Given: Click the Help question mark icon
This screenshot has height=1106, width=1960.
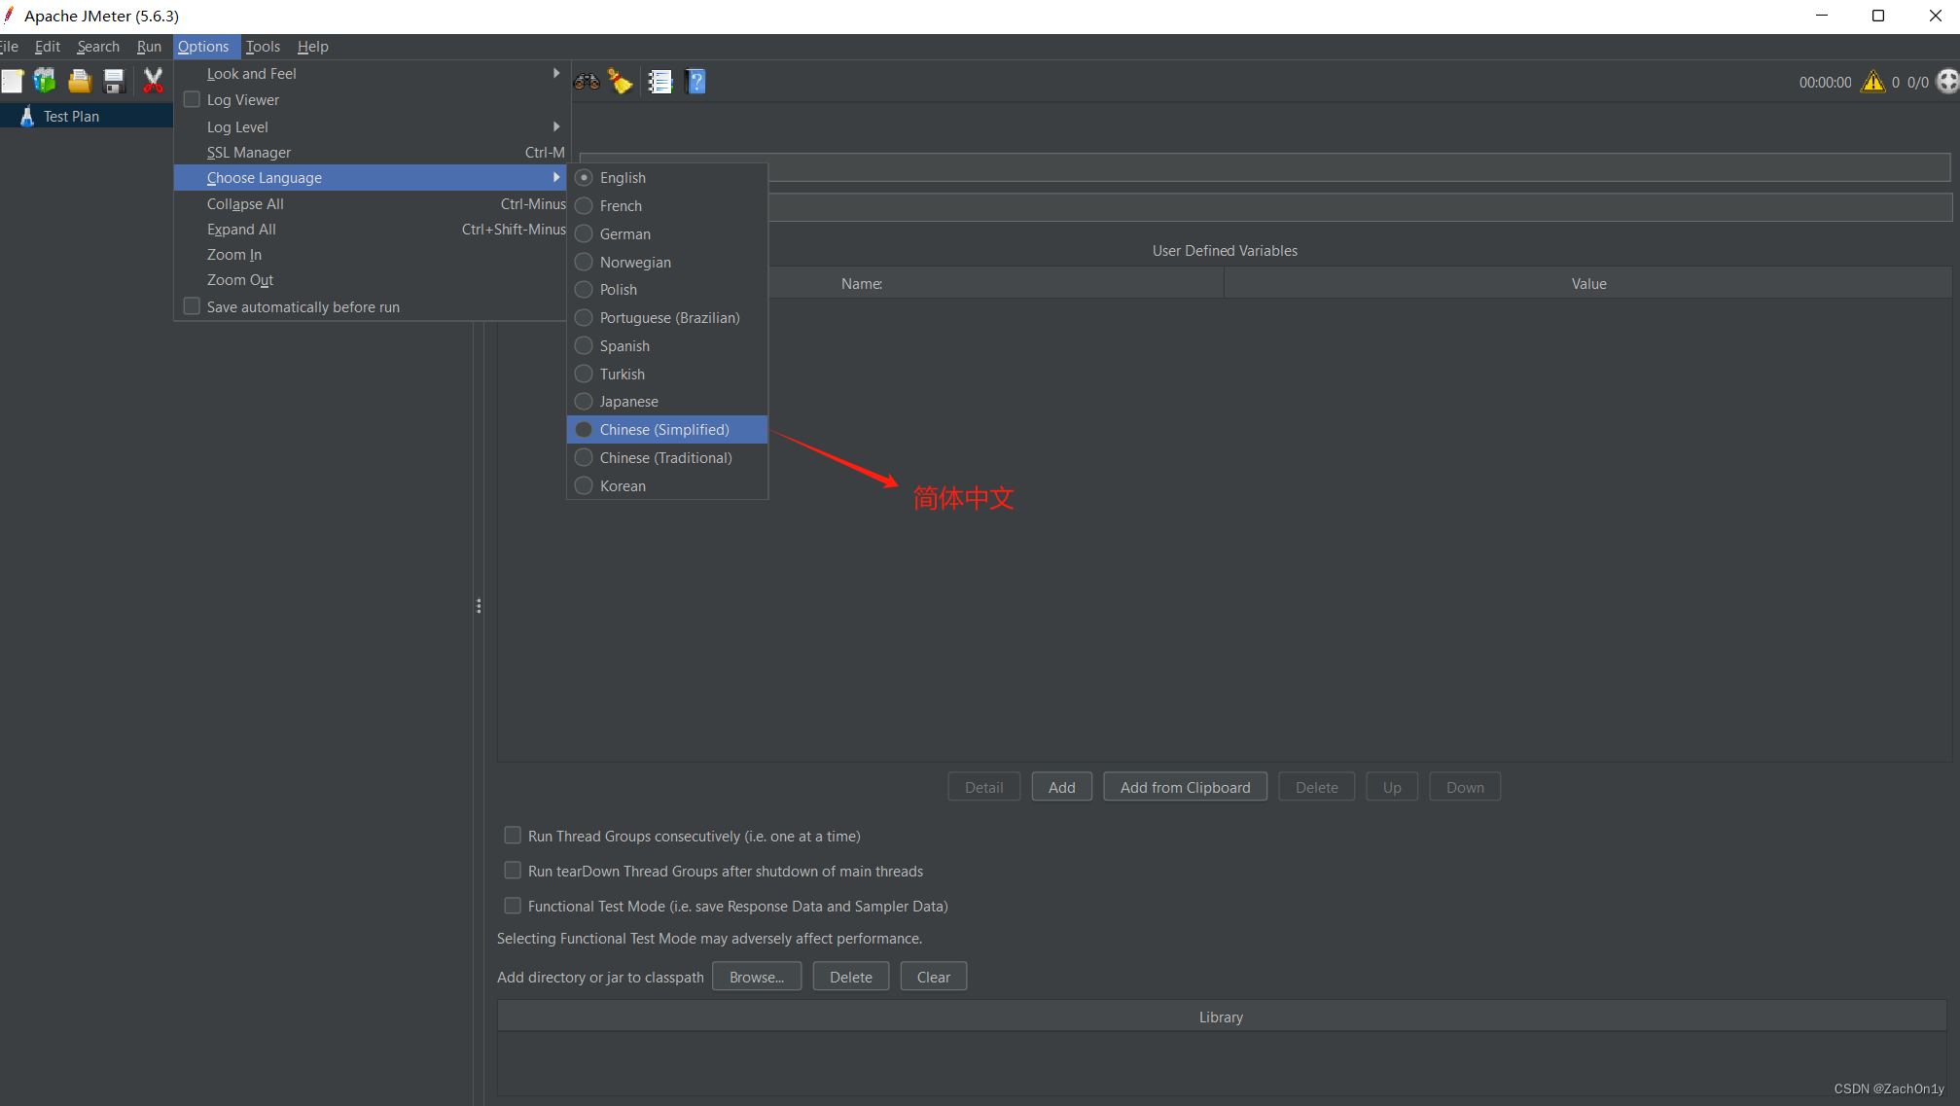Looking at the screenshot, I should pyautogui.click(x=696, y=82).
